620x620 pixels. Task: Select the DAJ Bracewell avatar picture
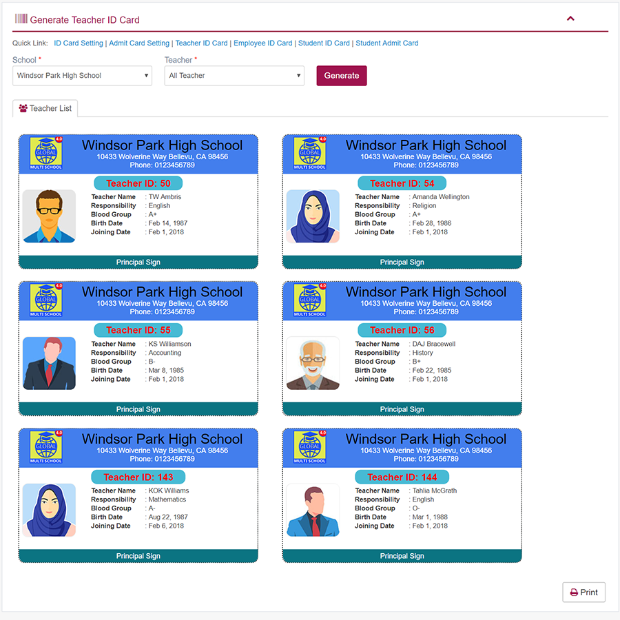313,363
